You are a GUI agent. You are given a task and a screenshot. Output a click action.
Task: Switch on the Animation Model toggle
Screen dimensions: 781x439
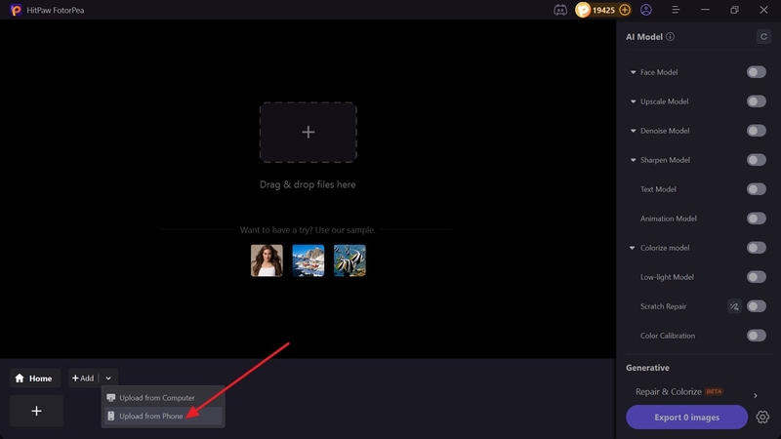click(x=756, y=219)
